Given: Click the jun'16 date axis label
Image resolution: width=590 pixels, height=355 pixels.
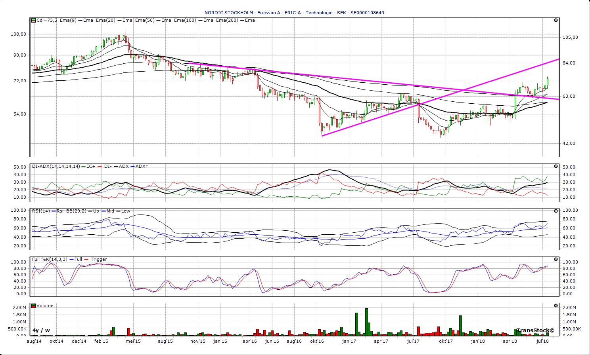Looking at the screenshot, I should [272, 341].
